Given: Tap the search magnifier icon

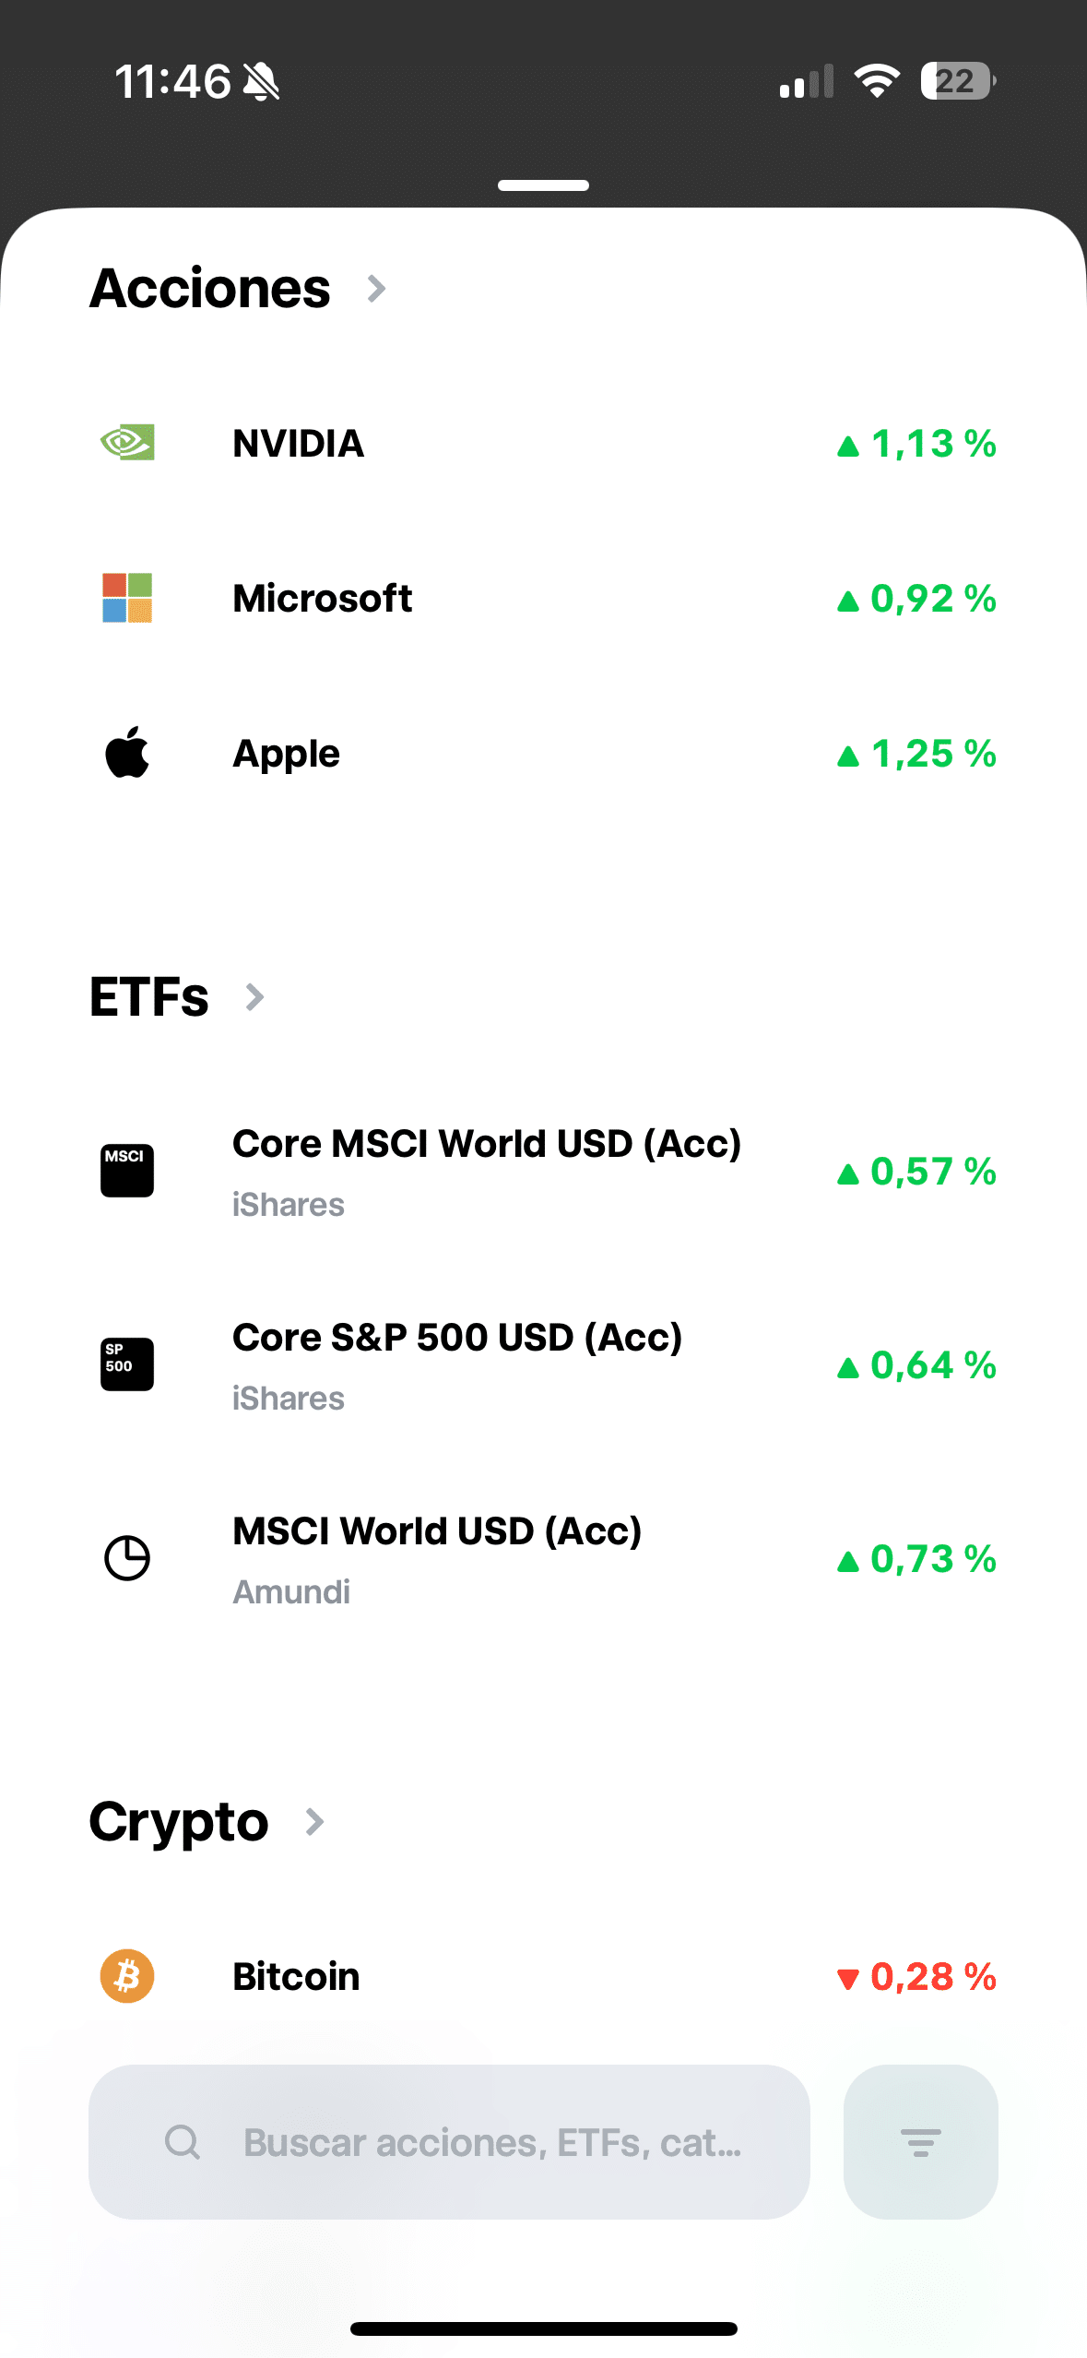Looking at the screenshot, I should (x=183, y=2141).
